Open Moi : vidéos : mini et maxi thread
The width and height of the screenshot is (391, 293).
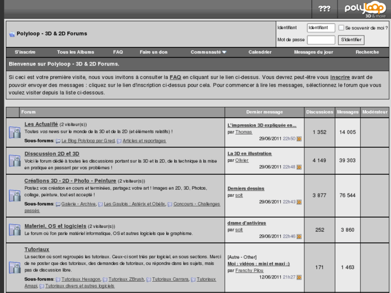pos(259,264)
